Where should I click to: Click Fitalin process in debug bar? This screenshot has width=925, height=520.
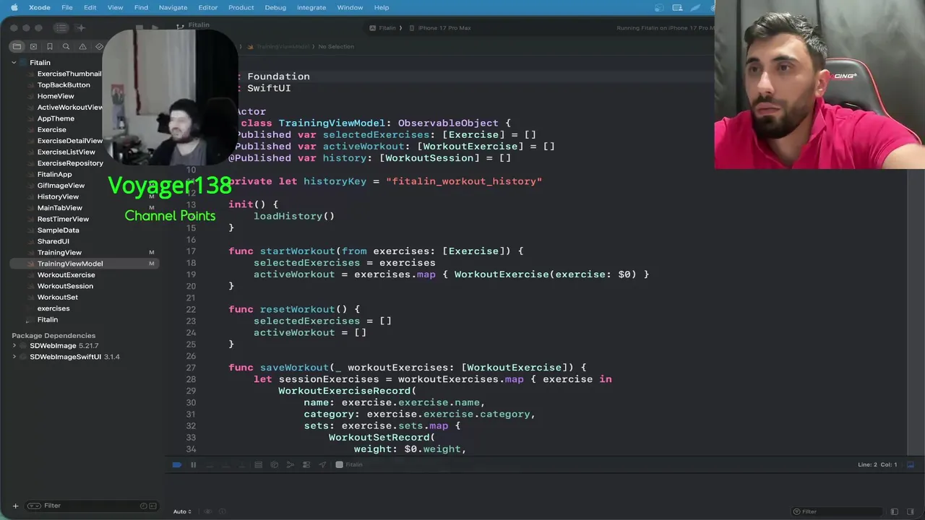click(349, 465)
